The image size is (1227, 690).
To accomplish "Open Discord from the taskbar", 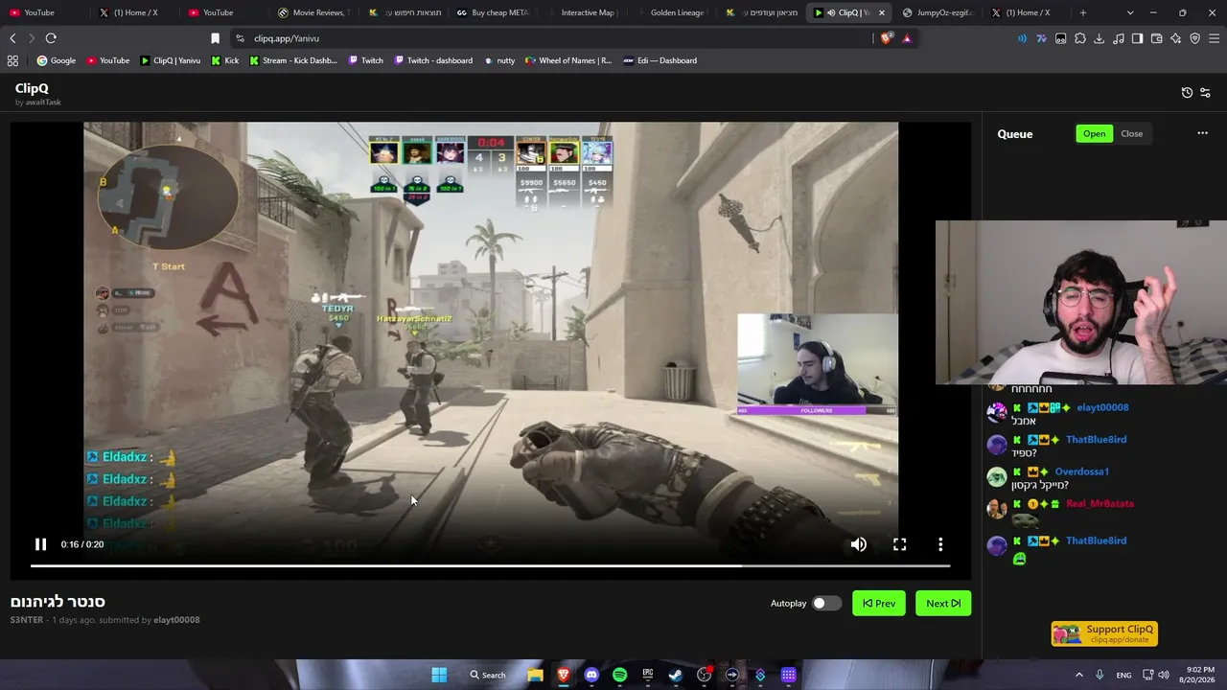I will [x=591, y=675].
